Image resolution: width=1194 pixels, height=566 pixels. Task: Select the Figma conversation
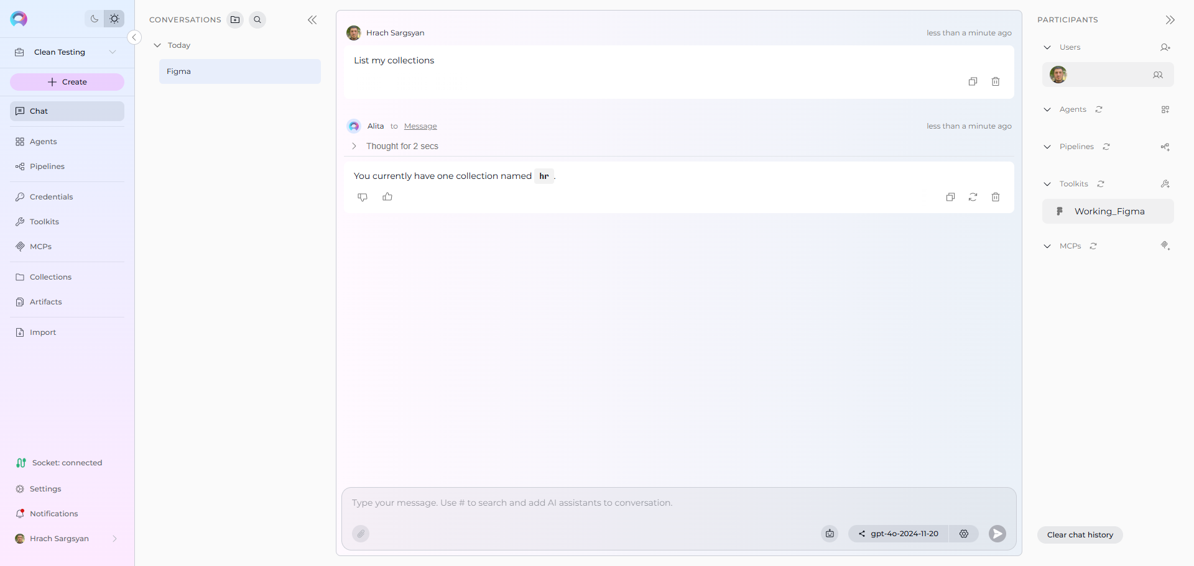point(240,71)
